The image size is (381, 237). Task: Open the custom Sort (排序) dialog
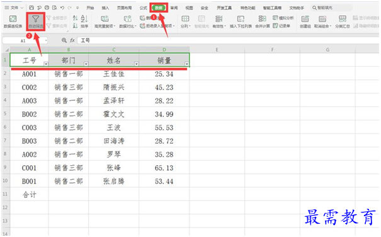(x=84, y=21)
